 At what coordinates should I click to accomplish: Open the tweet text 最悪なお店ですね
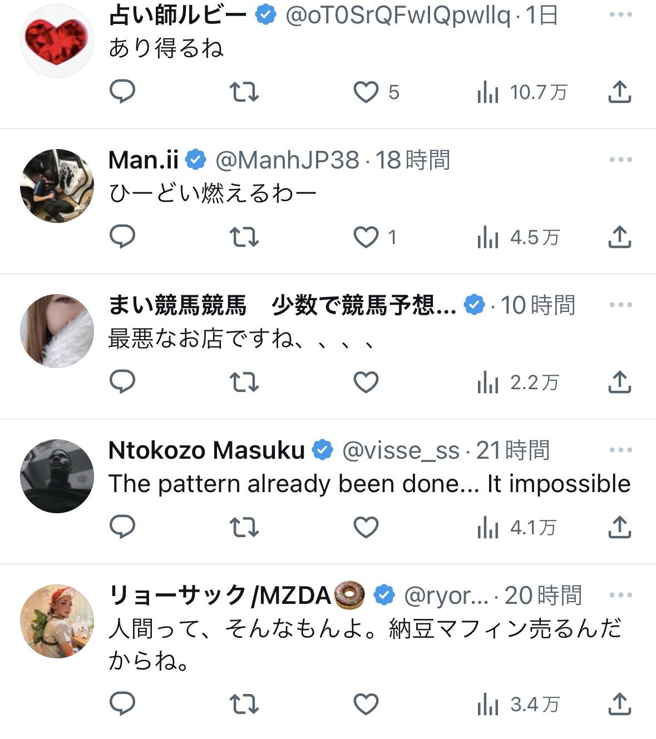coord(242,339)
